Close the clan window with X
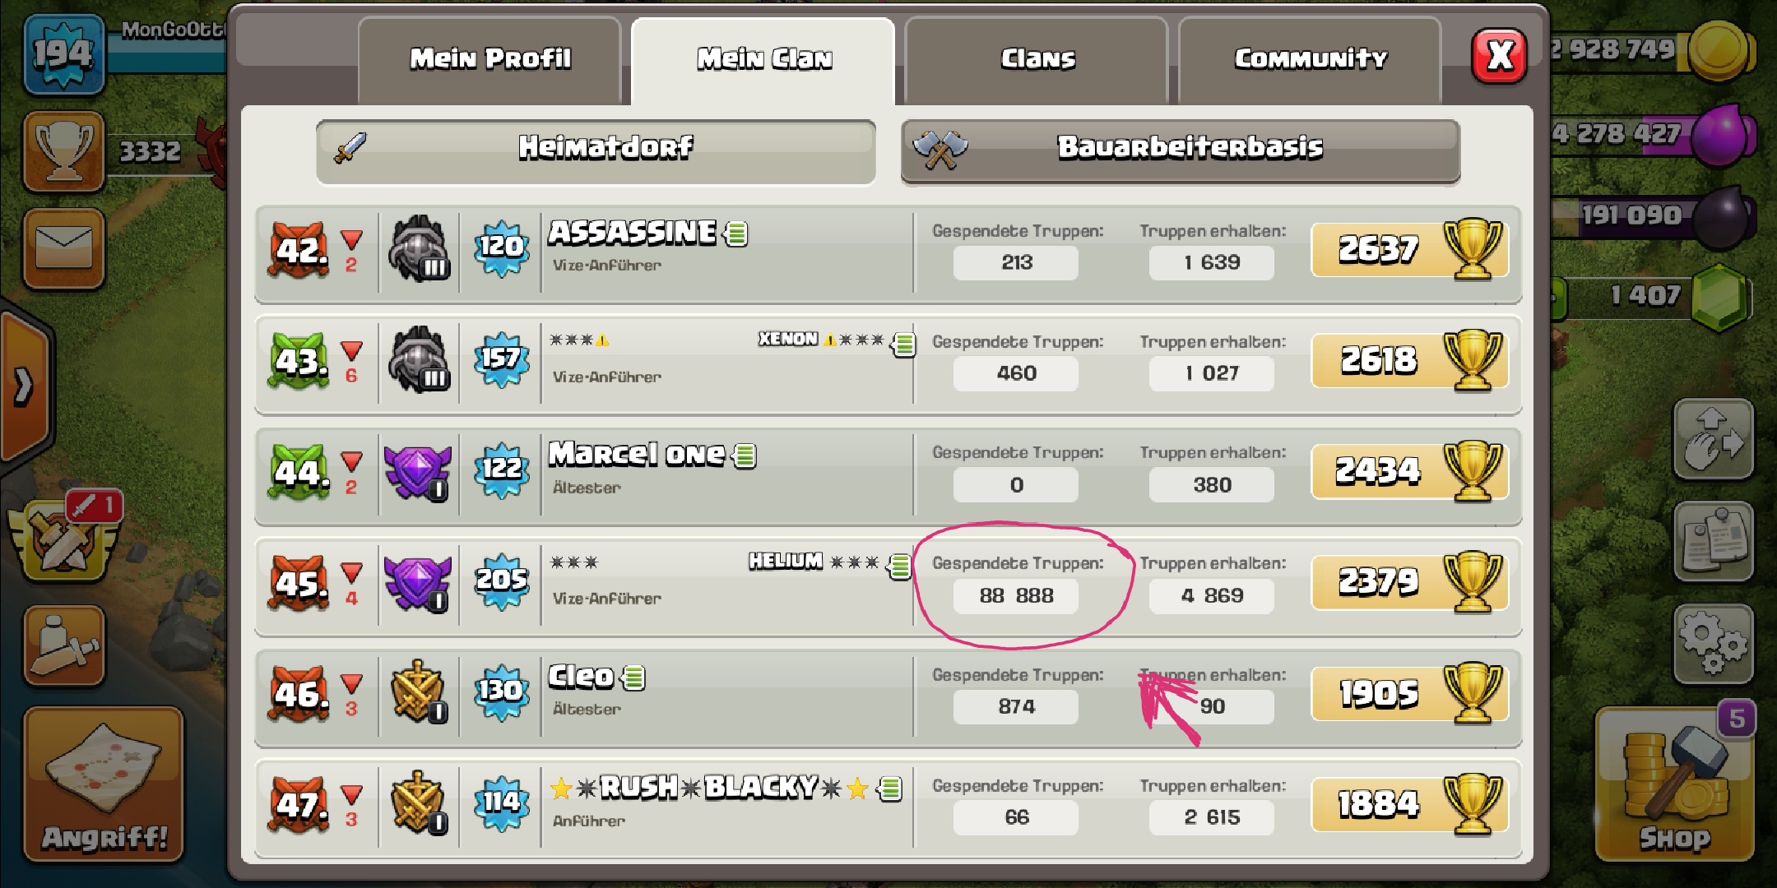Screen dimensions: 1777x888 coord(1499,56)
